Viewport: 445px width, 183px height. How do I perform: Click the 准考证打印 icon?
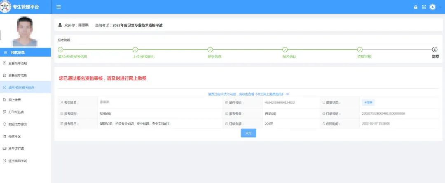(5, 148)
